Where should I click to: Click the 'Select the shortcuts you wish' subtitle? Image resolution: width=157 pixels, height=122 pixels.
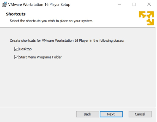pos(52,21)
